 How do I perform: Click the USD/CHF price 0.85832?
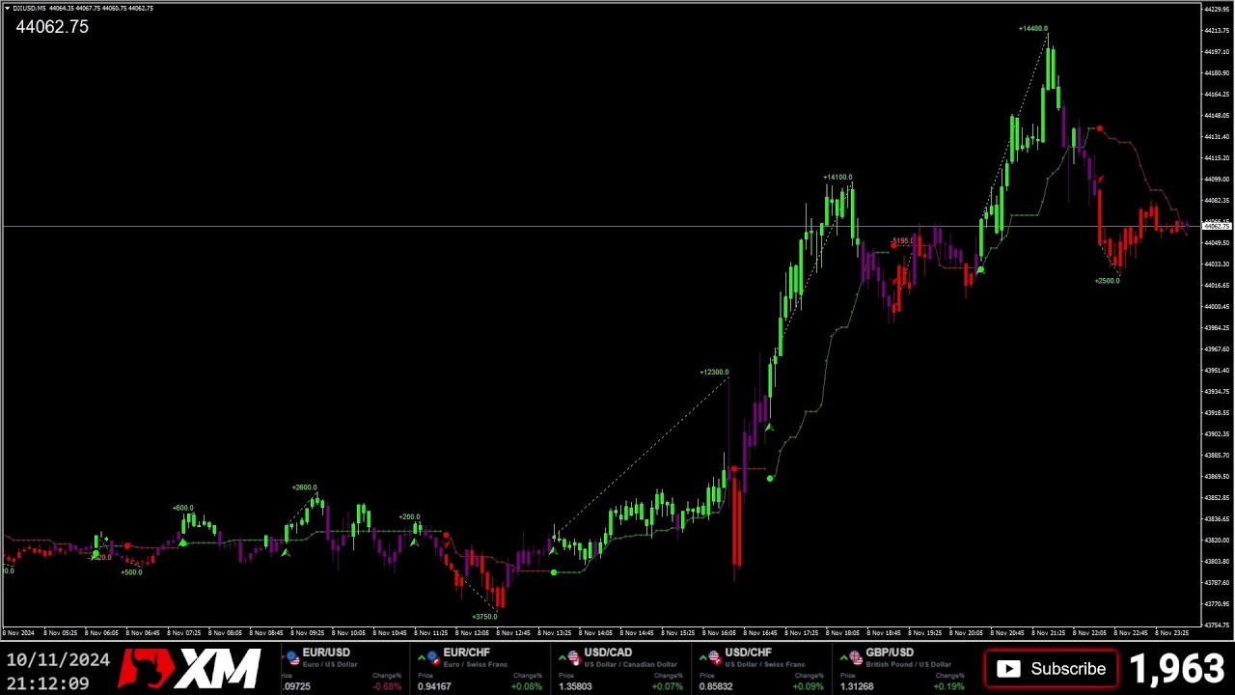(716, 686)
